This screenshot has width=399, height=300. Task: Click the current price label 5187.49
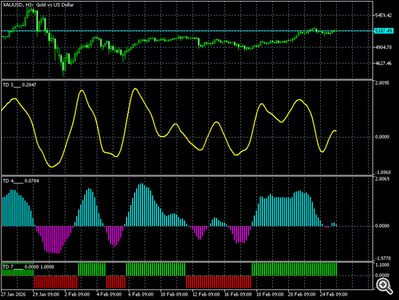click(x=384, y=31)
